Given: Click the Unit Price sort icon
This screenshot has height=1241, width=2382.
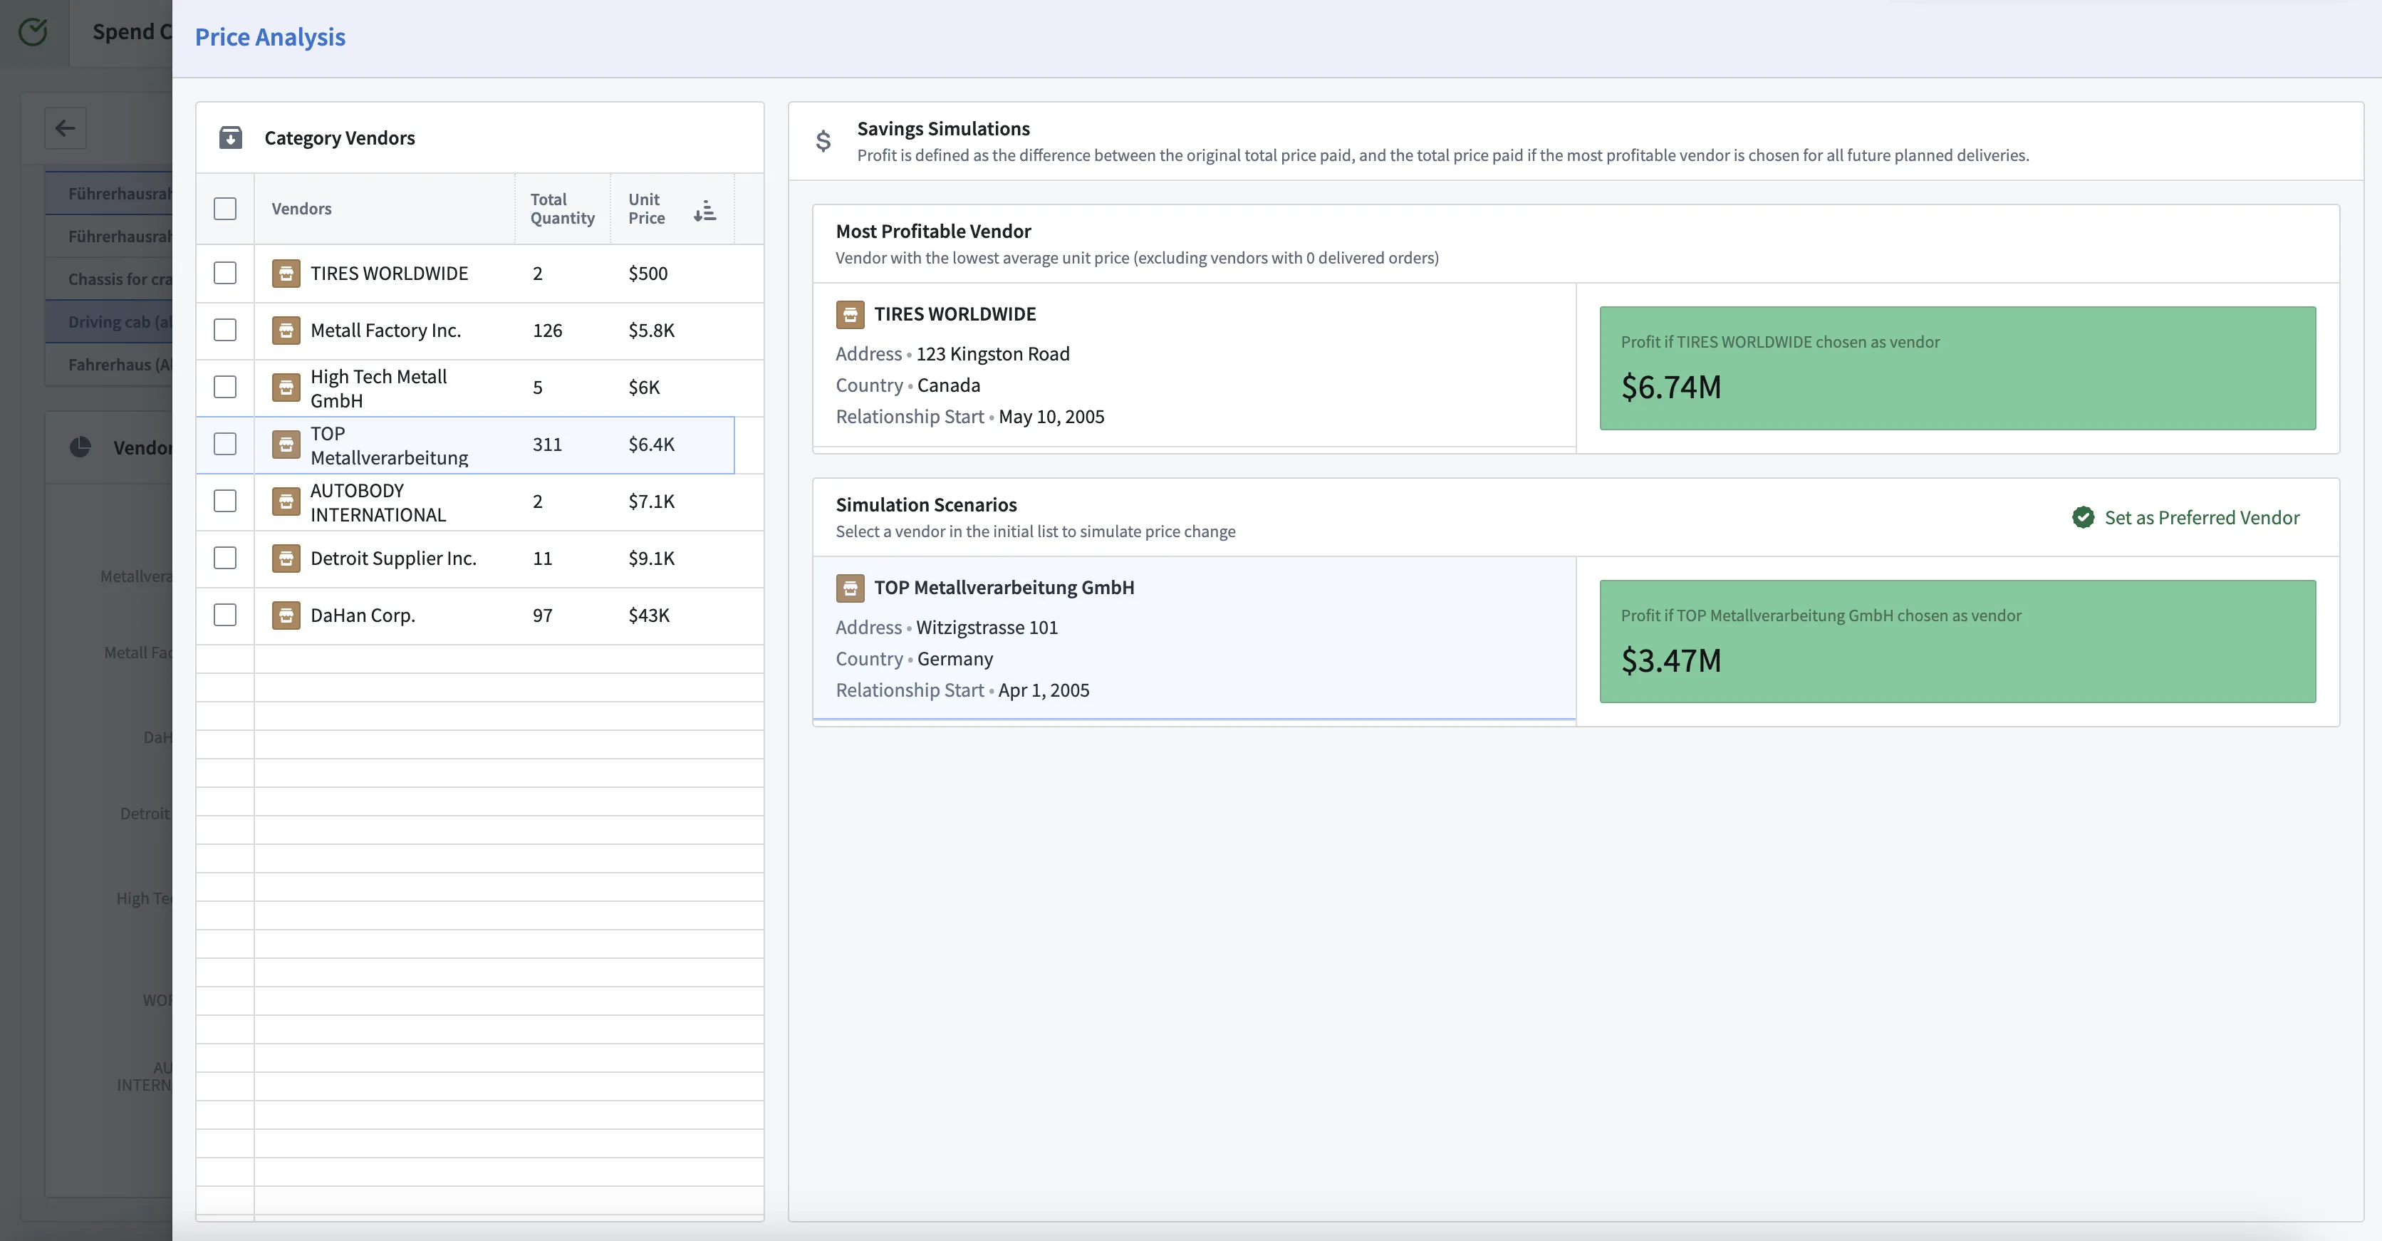Looking at the screenshot, I should 704,210.
